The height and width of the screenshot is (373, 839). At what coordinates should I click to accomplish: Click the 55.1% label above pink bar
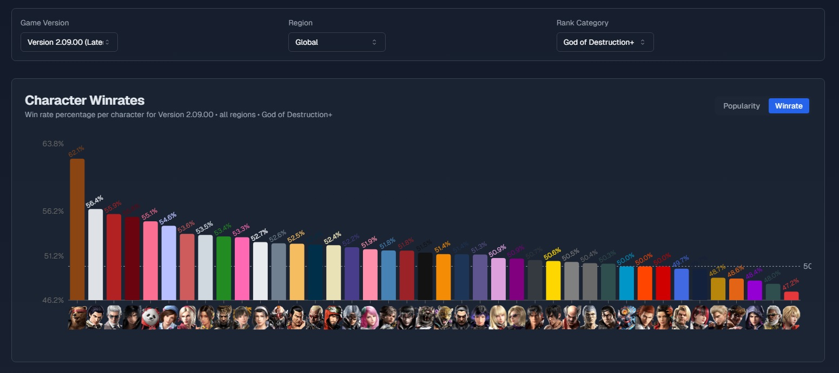click(x=150, y=214)
